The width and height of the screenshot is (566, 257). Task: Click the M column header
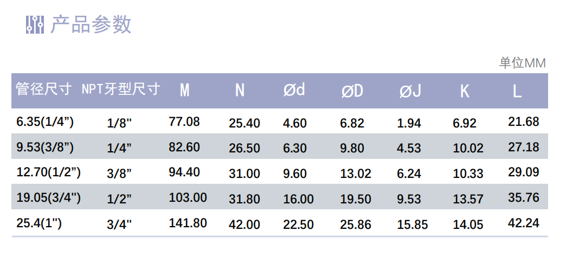tap(184, 90)
